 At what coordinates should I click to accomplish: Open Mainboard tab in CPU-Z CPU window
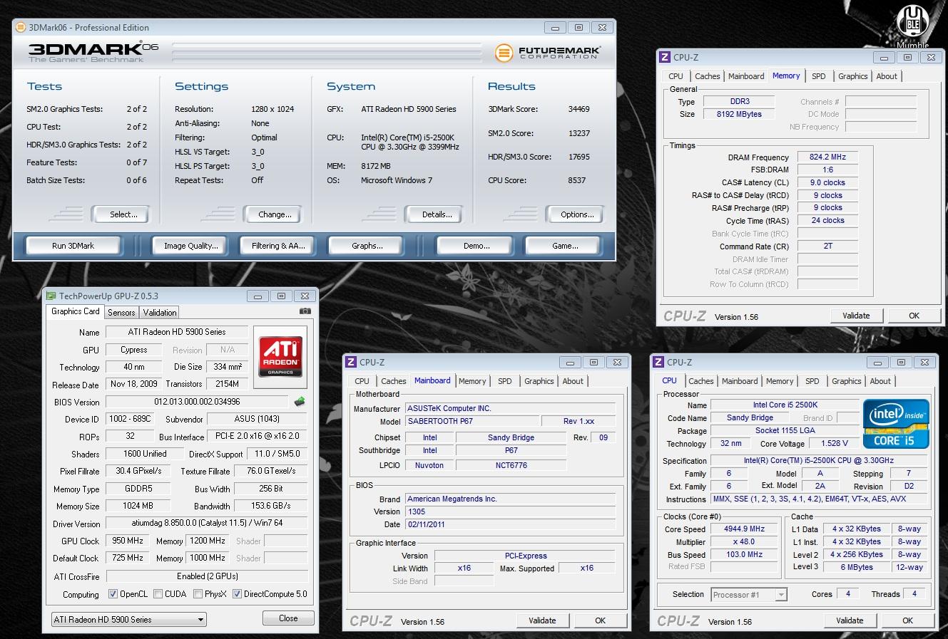point(740,381)
